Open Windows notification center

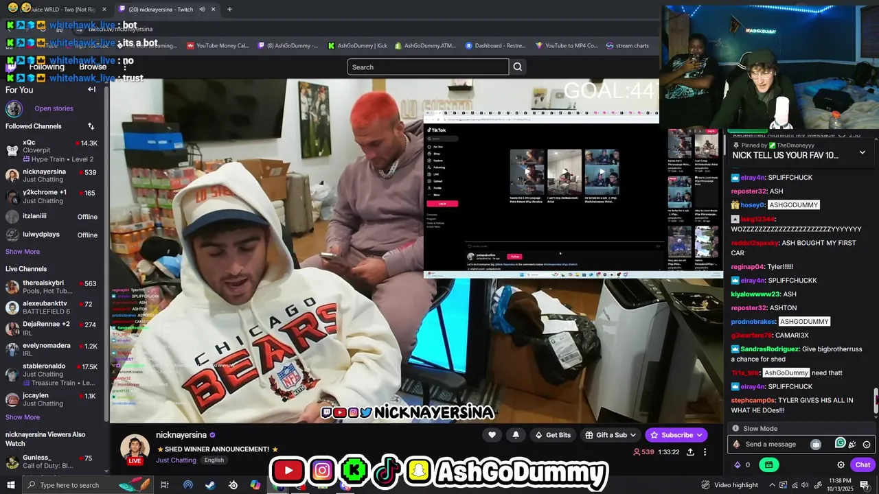coord(865,485)
